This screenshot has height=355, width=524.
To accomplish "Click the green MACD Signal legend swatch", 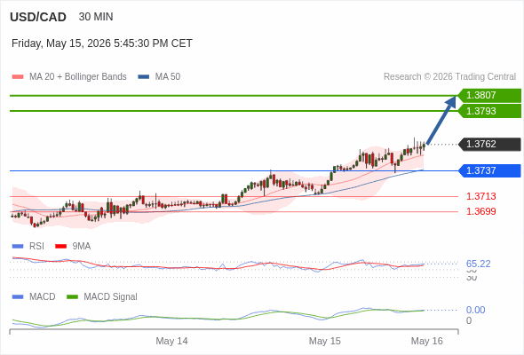I will [72, 297].
